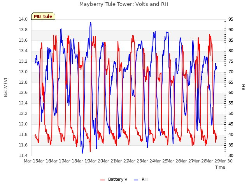Click the 40 right axis value
This screenshot has height=187, width=249.
(x=231, y=134)
